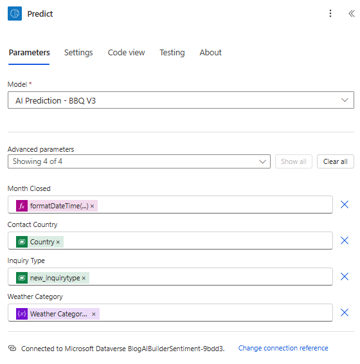Image resolution: width=360 pixels, height=364 pixels.
Task: Click the Clear all button
Action: coord(336,161)
